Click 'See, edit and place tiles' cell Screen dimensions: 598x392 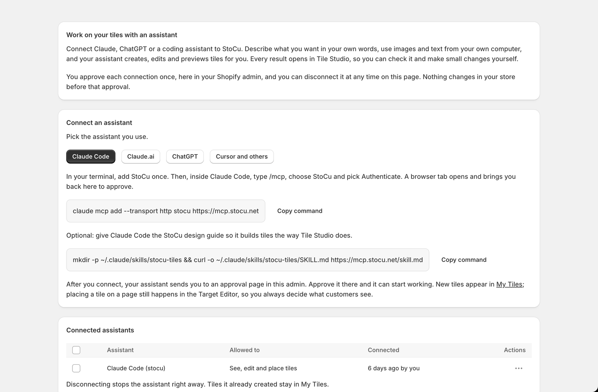pos(263,368)
